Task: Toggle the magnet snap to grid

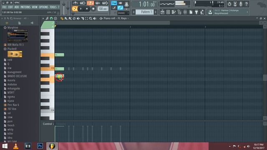Action: click(x=51, y=18)
